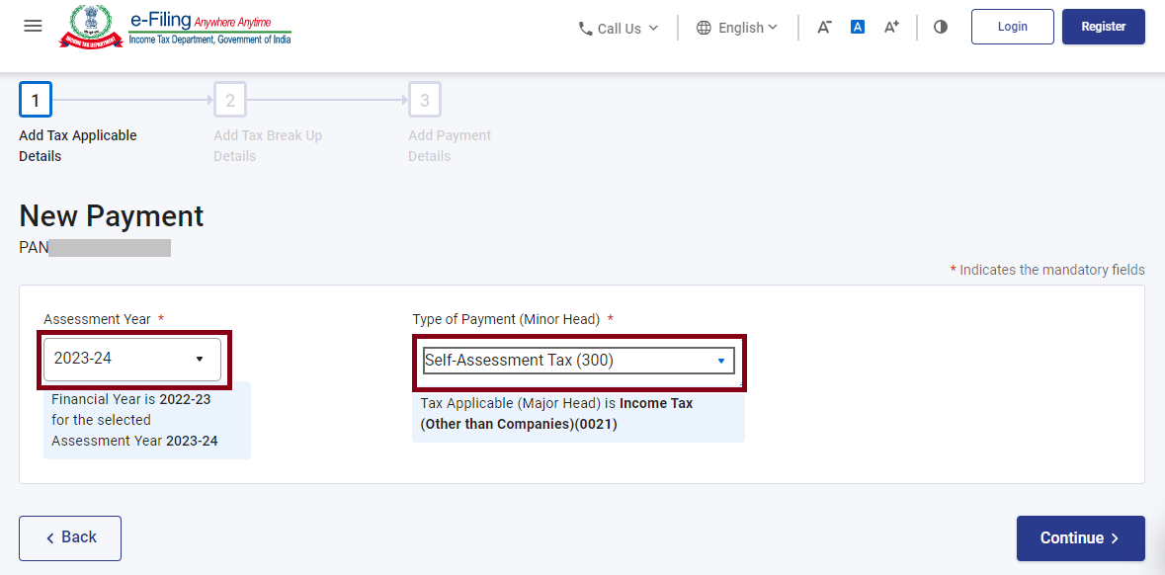Click the Income Tax Department emblem logo
1165x575 pixels.
(91, 27)
